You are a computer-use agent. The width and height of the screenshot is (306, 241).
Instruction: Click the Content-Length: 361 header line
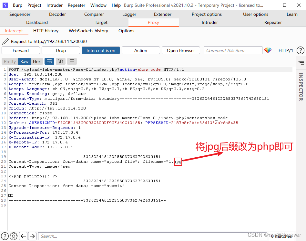(33, 103)
